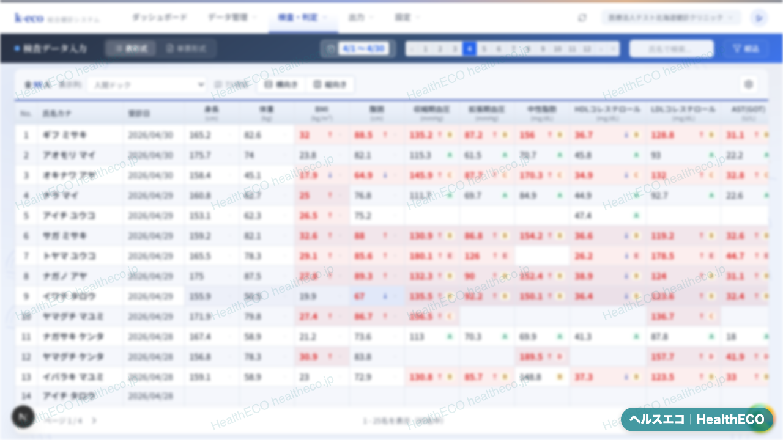Image resolution: width=783 pixels, height=440 pixels.
Task: Click the ヘルスエコ | HealthECO badge
Action: click(697, 419)
